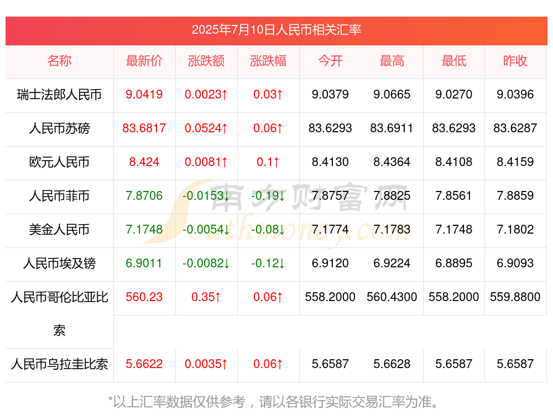Click latest price 6.9011
The image size is (553, 419).
tap(144, 263)
